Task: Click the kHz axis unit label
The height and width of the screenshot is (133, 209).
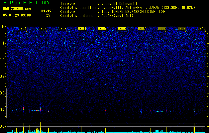Action: tap(3, 27)
